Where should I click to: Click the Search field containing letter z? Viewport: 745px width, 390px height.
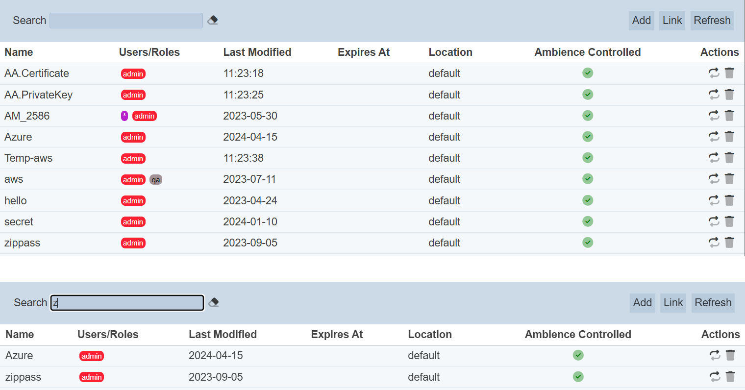coord(127,303)
